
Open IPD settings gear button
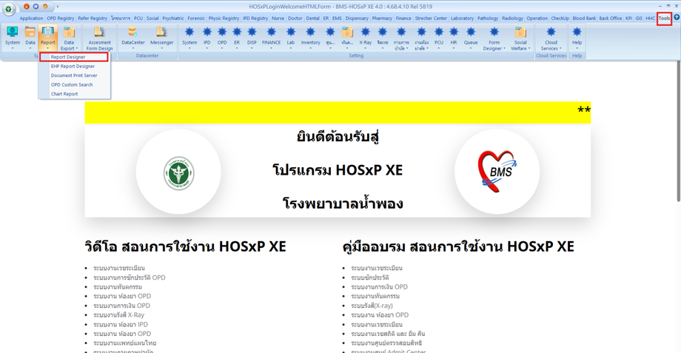[x=207, y=37]
